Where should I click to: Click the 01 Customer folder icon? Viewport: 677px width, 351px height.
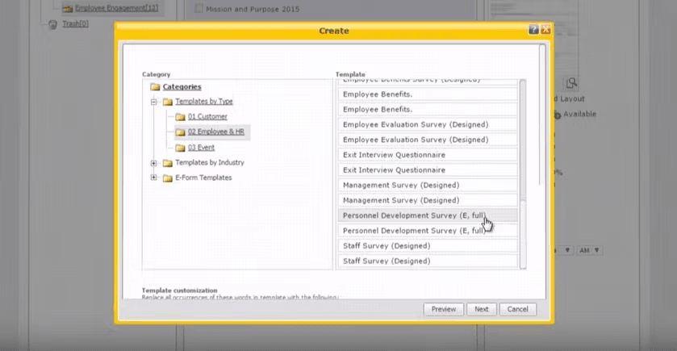[x=181, y=117]
